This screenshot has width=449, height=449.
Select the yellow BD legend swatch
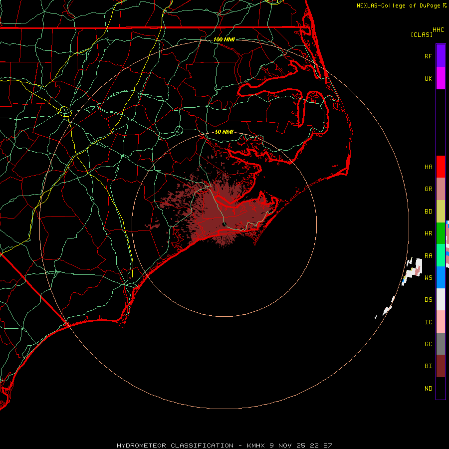(441, 212)
